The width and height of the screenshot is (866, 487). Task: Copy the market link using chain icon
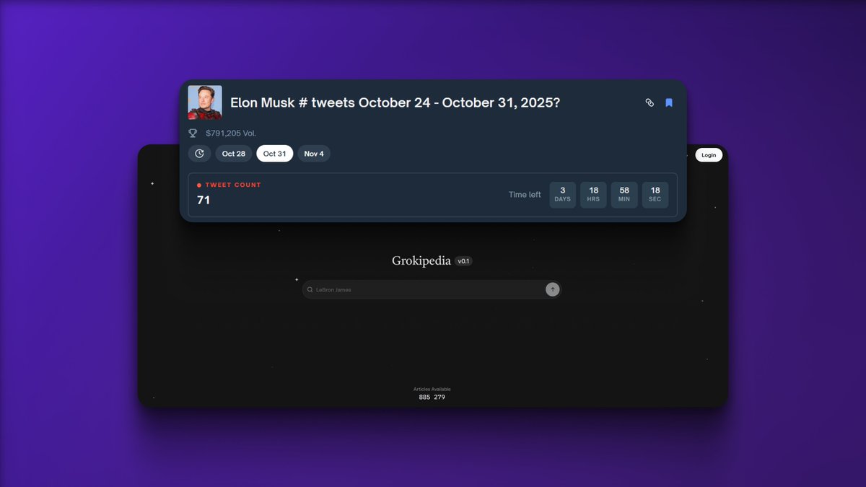[x=649, y=103]
